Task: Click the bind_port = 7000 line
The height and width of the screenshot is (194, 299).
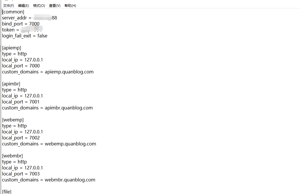Action: click(21, 24)
